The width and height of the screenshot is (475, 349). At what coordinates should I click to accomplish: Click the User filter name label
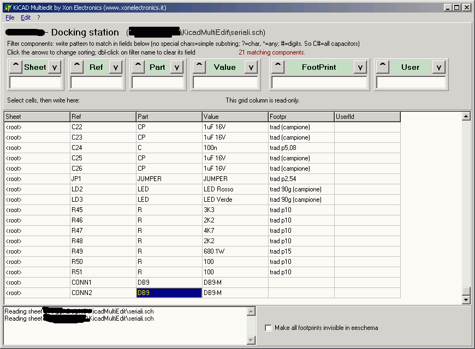pyautogui.click(x=411, y=67)
